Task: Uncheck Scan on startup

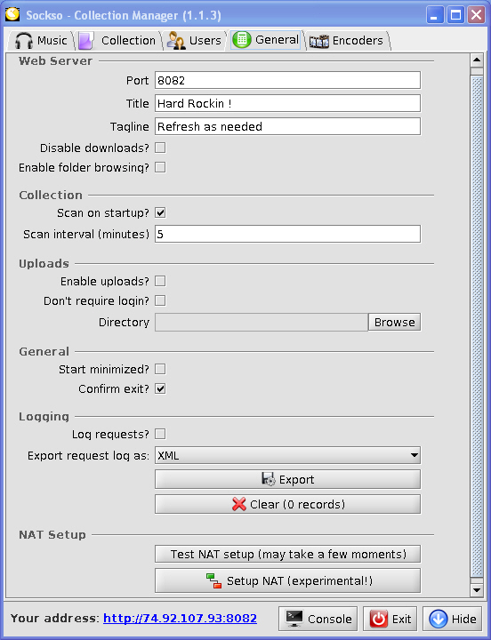Action: [160, 212]
